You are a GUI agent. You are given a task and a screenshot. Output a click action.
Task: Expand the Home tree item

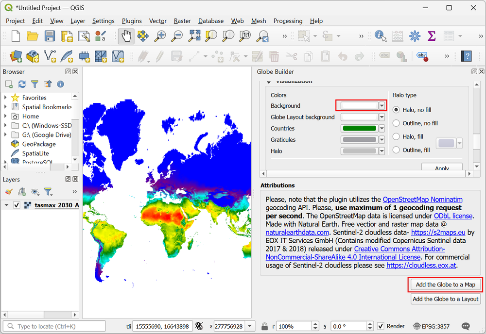(5, 116)
